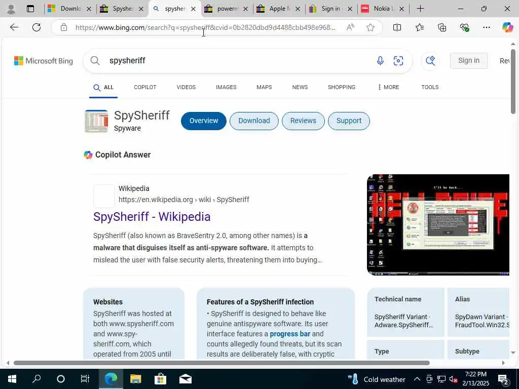Open the TOOLS search options
The height and width of the screenshot is (389, 519).
coord(430,87)
